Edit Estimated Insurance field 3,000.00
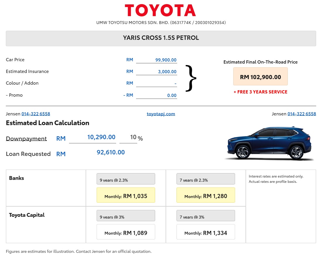Image resolution: width=322 pixels, height=254 pixels. click(x=157, y=71)
